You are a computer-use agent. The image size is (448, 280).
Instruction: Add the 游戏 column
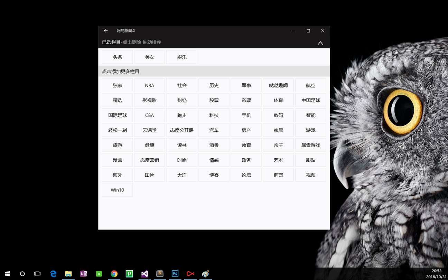[x=311, y=130]
